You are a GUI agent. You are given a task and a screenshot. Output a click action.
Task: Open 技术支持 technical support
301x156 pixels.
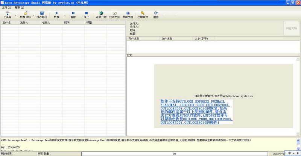(x=114, y=15)
